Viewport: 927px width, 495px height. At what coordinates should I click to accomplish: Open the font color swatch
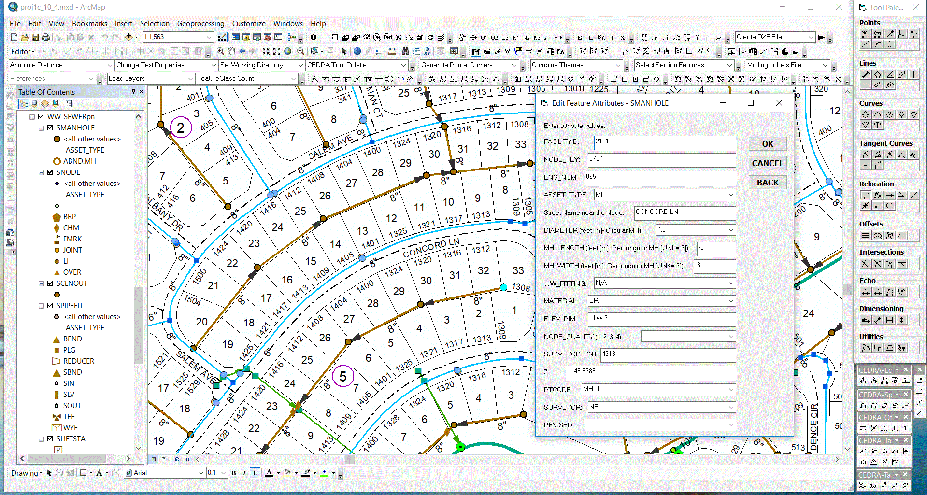269,473
